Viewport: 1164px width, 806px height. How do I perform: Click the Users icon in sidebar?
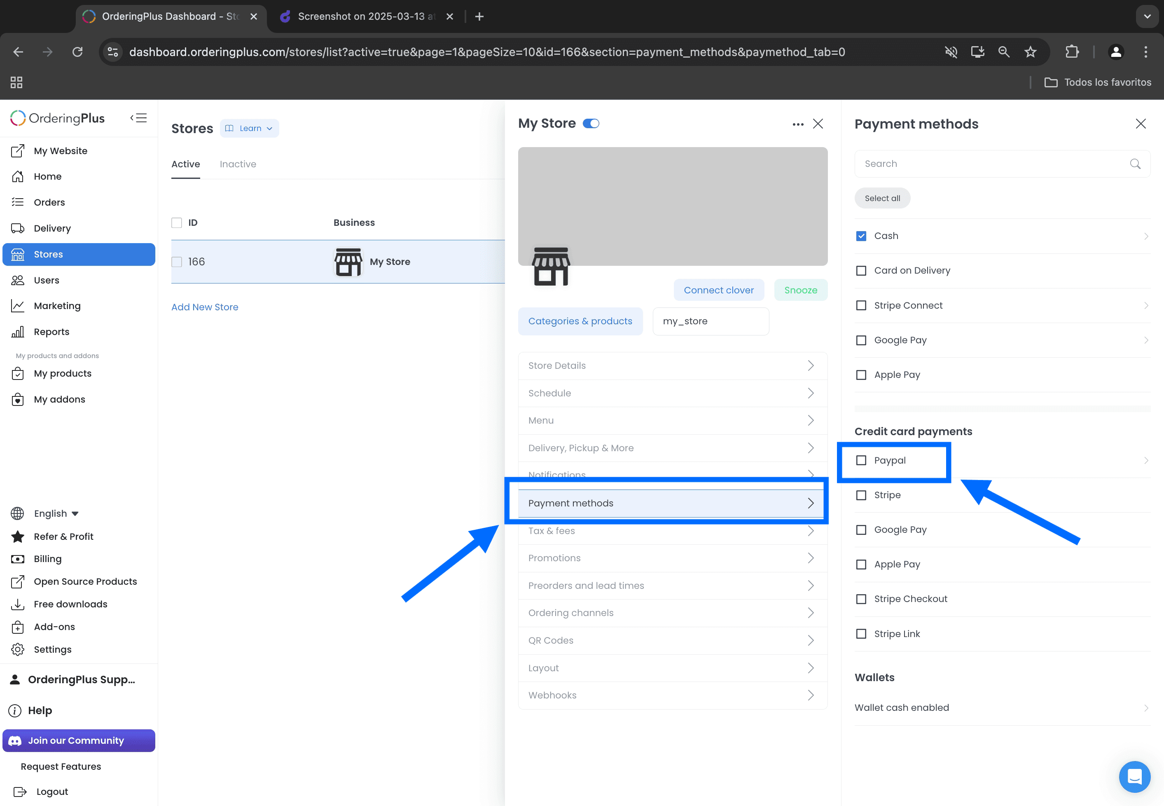18,280
